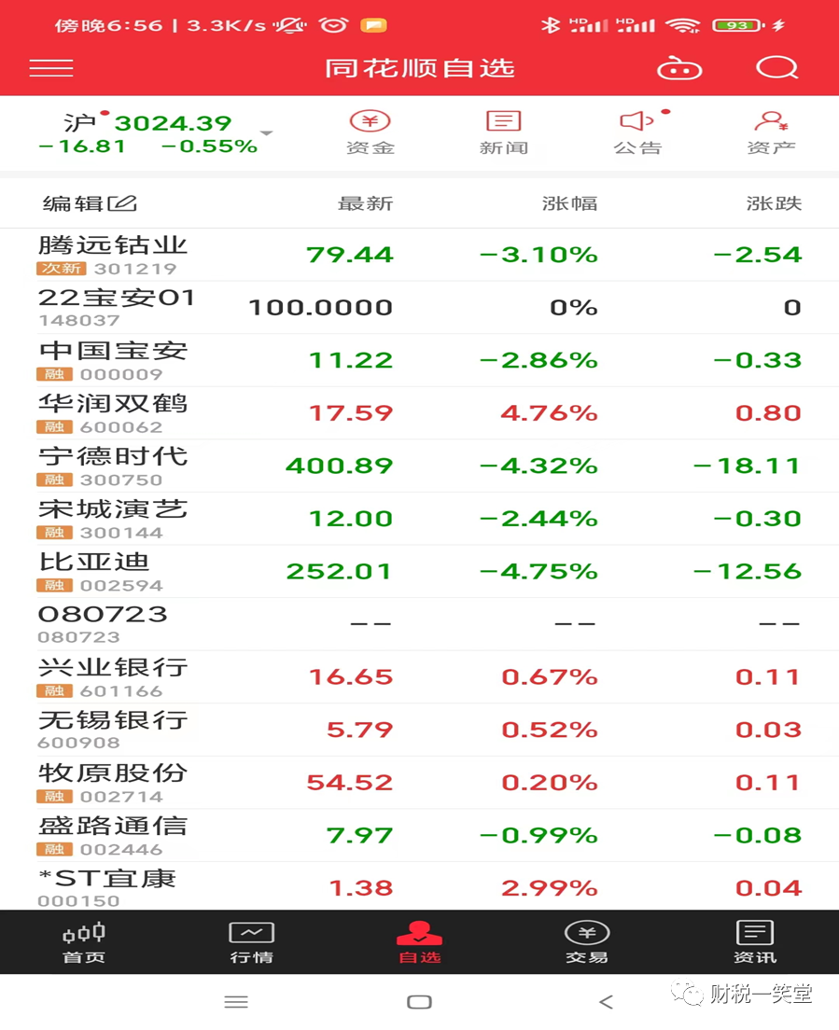
Task: Switch to 交易 tab
Action: (587, 942)
